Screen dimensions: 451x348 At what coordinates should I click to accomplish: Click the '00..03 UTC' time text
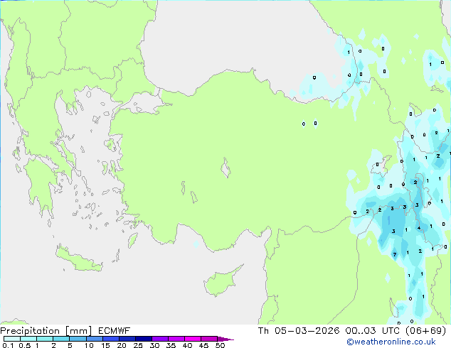[x=373, y=331]
